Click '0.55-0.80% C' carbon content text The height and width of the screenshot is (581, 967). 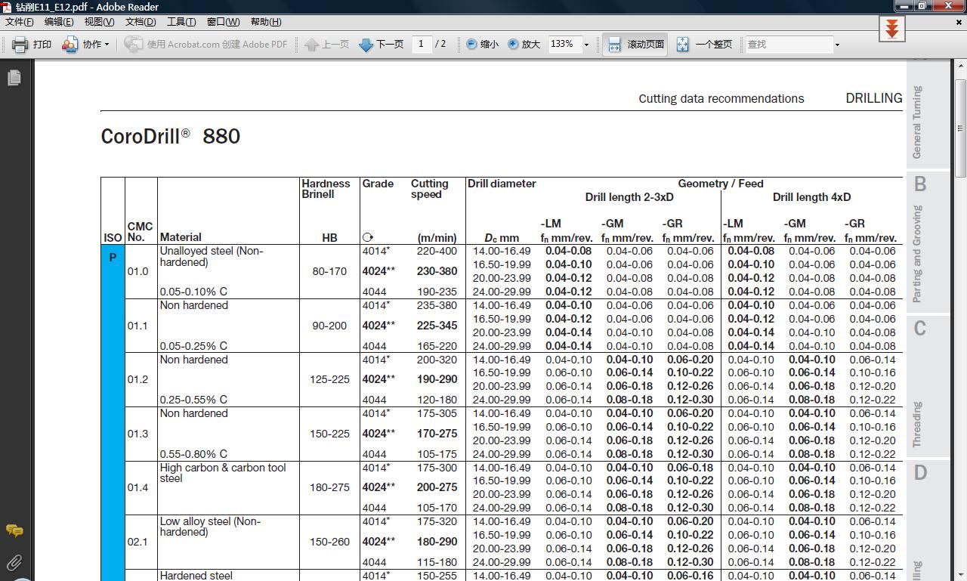coord(193,454)
